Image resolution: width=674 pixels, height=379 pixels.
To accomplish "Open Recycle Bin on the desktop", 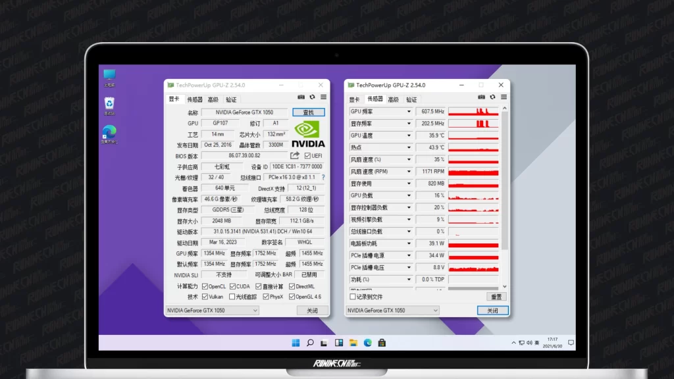I will tap(109, 105).
